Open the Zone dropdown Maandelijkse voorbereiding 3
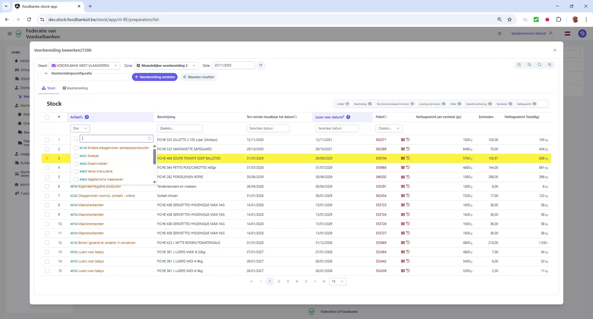This screenshot has width=593, height=319. pyautogui.click(x=166, y=66)
